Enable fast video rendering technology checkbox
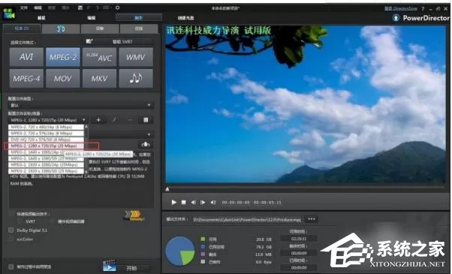The image size is (452, 274). tap(11, 214)
